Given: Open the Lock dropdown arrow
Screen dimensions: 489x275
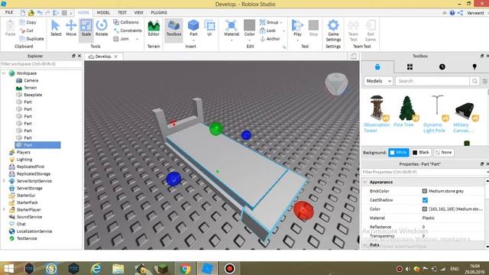Looking at the screenshot, I should click(x=283, y=31).
